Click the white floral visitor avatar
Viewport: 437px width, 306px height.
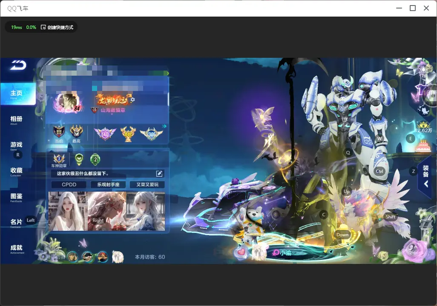pyautogui.click(x=118, y=257)
